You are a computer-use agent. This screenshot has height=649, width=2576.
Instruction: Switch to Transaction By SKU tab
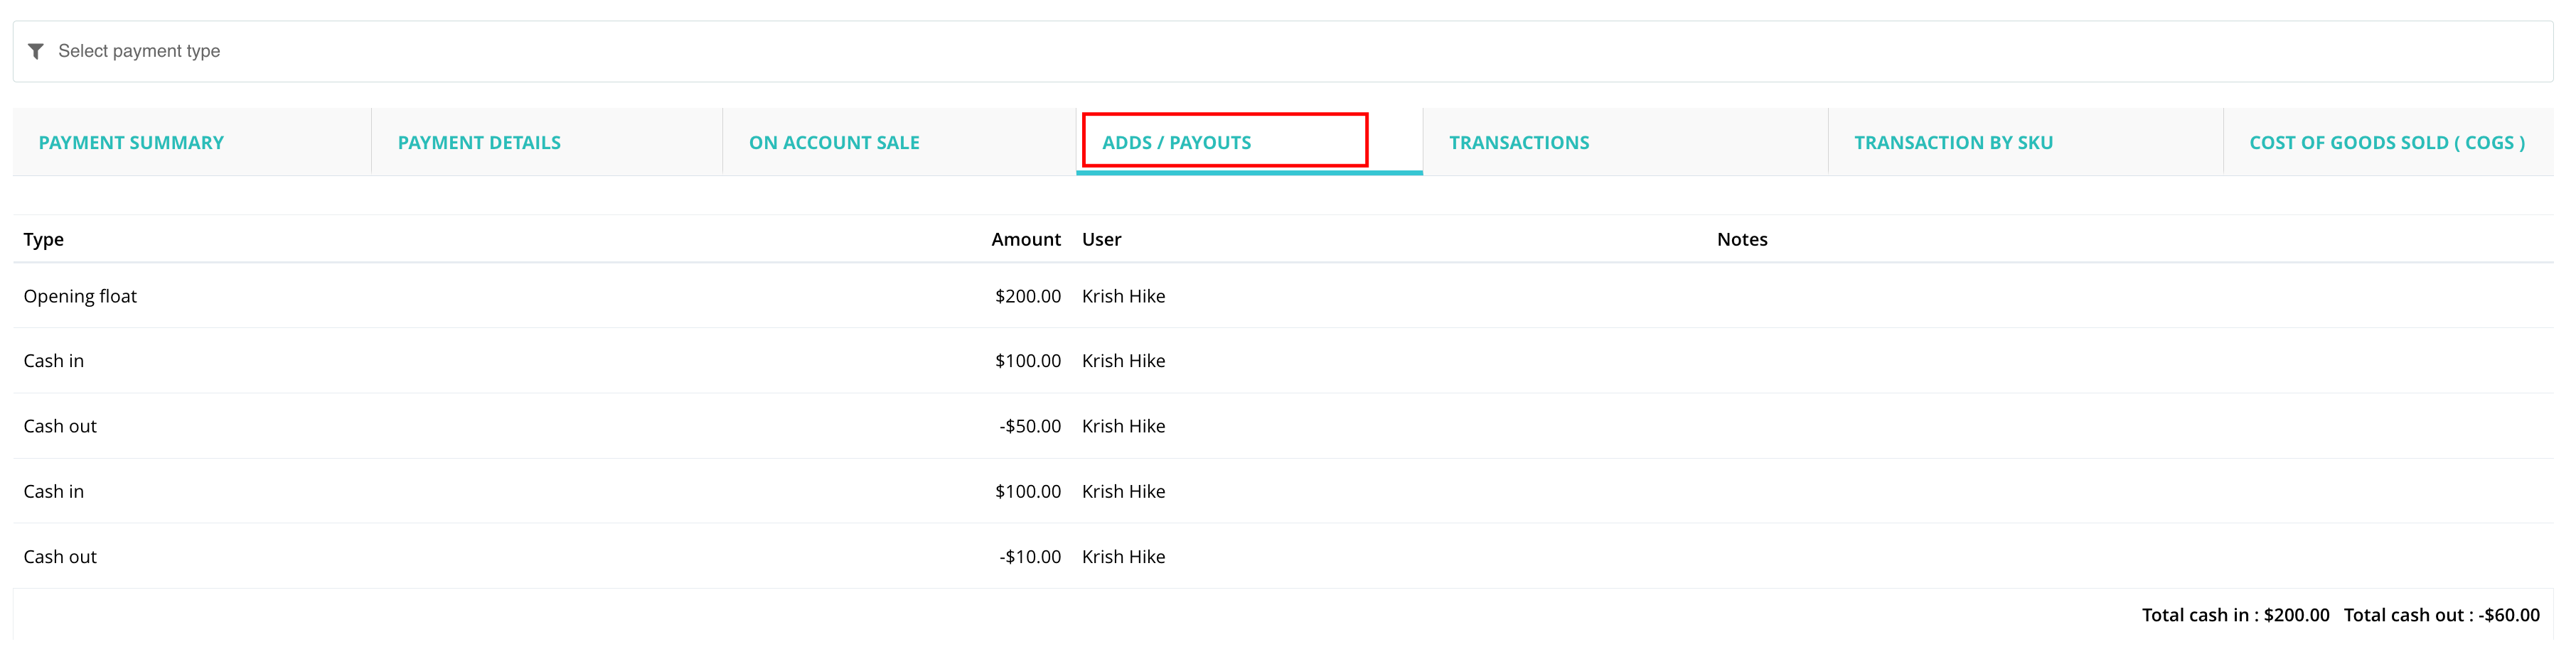pyautogui.click(x=1953, y=143)
